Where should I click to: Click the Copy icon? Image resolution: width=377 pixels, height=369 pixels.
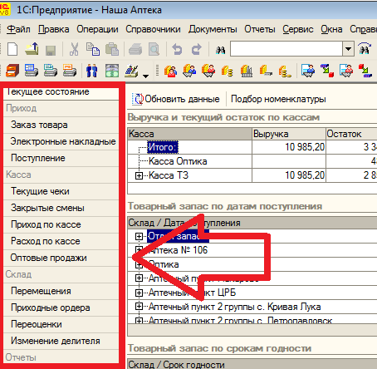[x=93, y=49]
